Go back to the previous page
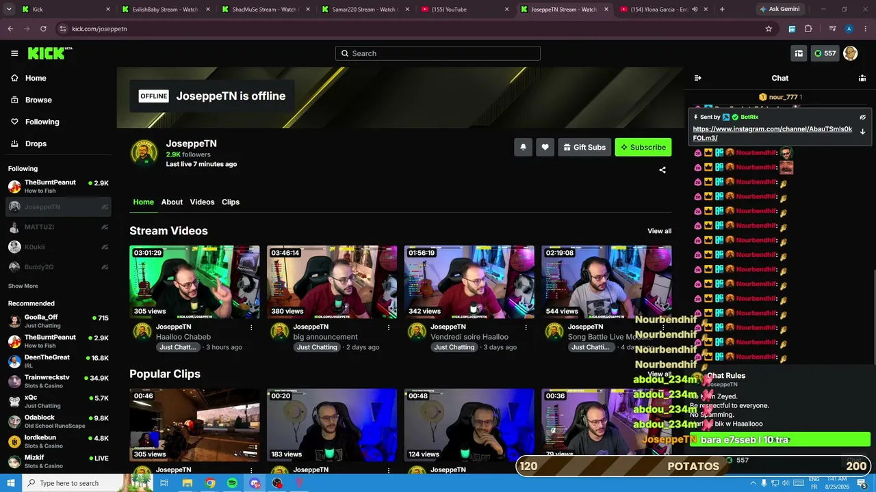Viewport: 876px width, 492px height. click(10, 29)
